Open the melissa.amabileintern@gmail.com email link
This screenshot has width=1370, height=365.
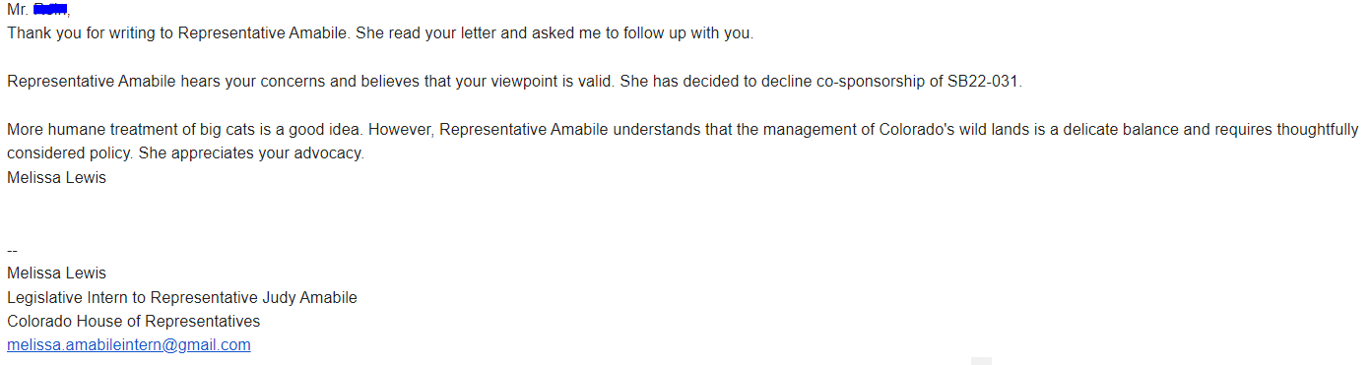pyautogui.click(x=129, y=345)
